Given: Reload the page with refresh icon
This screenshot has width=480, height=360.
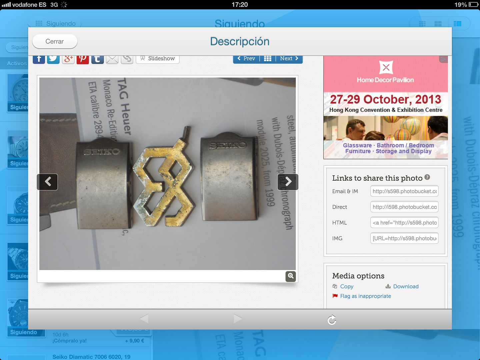Looking at the screenshot, I should tap(332, 320).
